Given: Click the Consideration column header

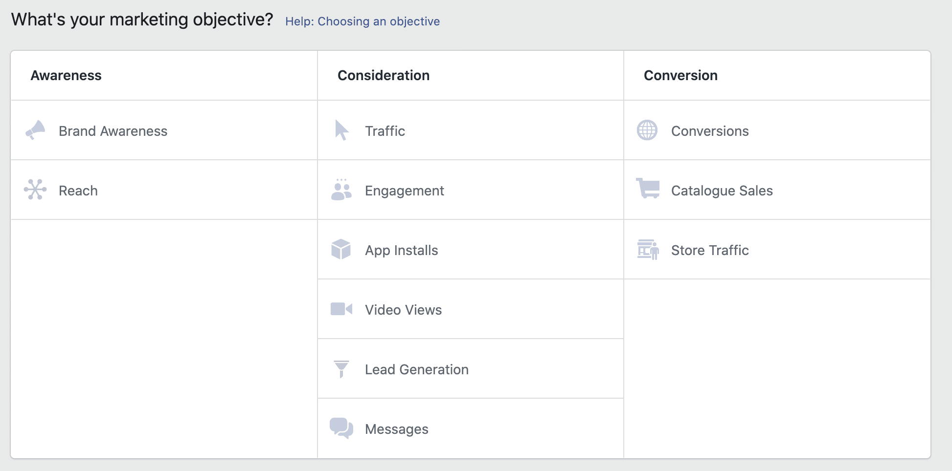Looking at the screenshot, I should coord(384,75).
